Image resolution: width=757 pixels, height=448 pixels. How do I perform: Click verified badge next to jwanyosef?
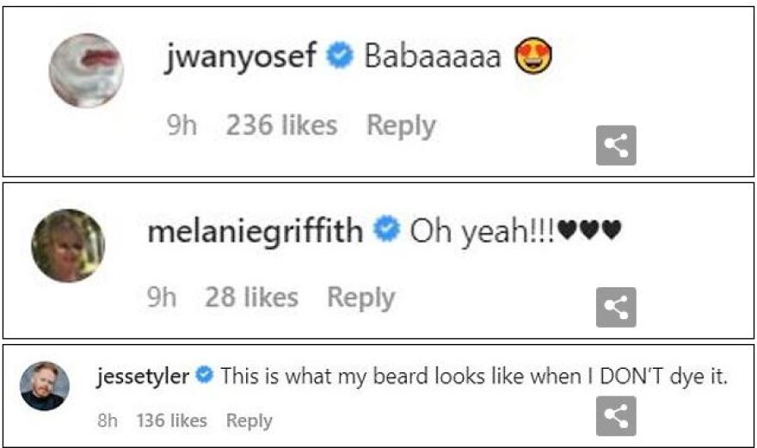(x=342, y=57)
